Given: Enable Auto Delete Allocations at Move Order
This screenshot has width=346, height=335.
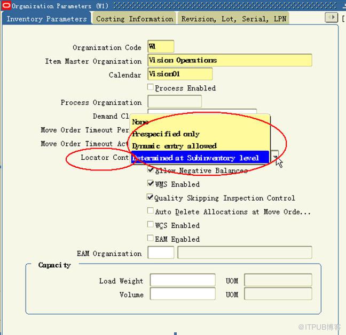Looking at the screenshot, I should 151,211.
